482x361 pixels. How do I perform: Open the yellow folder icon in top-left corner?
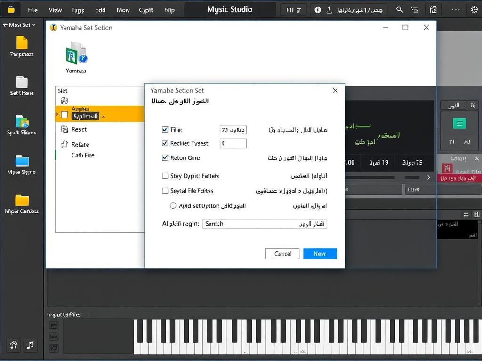(x=11, y=9)
